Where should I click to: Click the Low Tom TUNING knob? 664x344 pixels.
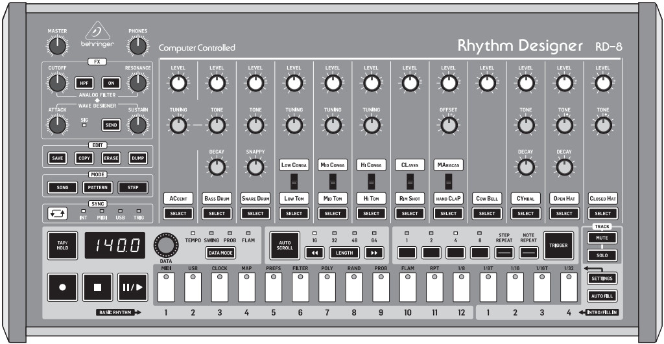coord(294,125)
